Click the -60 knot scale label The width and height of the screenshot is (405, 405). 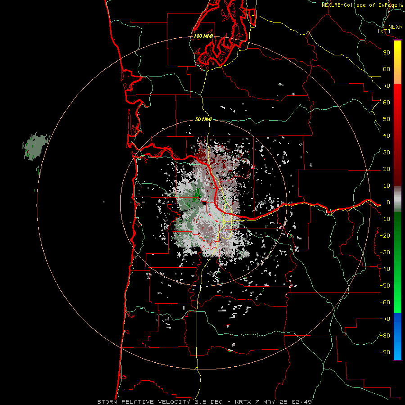click(385, 302)
